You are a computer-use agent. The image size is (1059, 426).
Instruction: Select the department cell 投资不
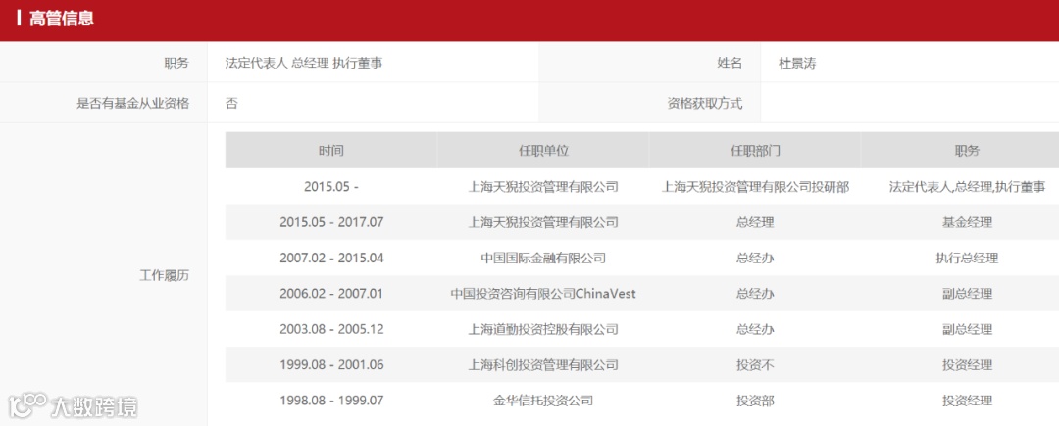point(755,365)
